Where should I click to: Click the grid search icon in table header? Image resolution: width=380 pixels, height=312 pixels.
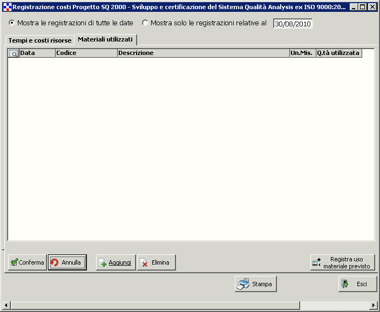tap(13, 53)
